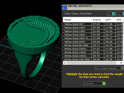
Task: Click the Calculate button
Action: coord(95,83)
